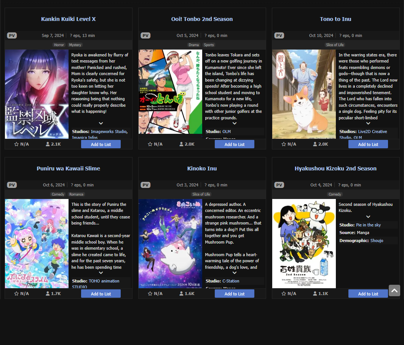Expand Tono to Inu description

point(368,123)
